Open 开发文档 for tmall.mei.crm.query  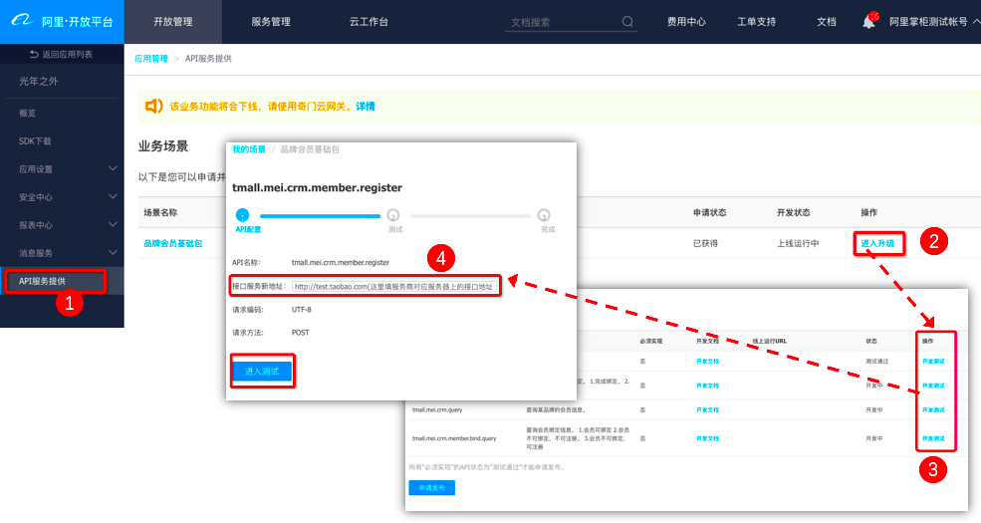[x=707, y=410]
